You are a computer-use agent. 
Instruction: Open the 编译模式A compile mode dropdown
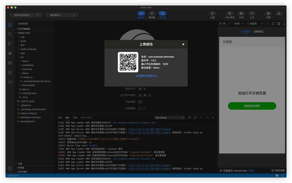[62, 15]
